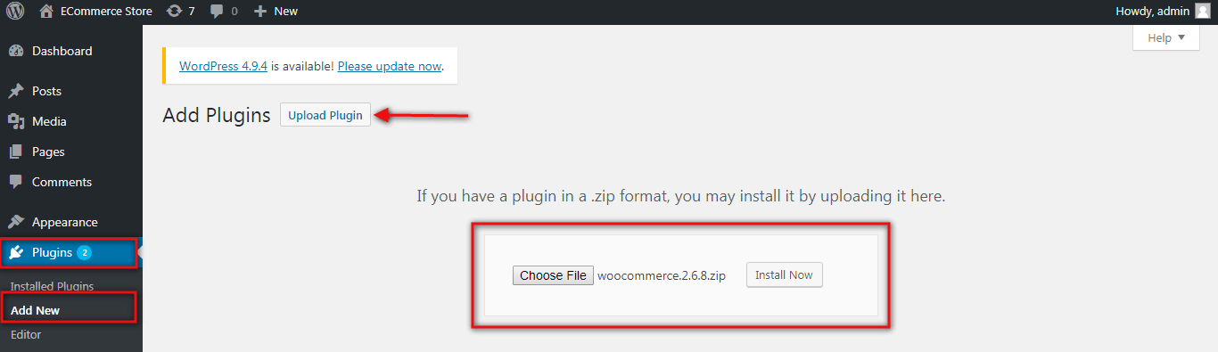
Task: Click the Choose File button
Action: [x=553, y=275]
